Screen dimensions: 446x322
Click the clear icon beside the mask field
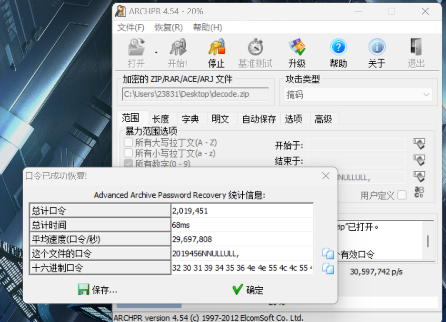[x=419, y=177]
